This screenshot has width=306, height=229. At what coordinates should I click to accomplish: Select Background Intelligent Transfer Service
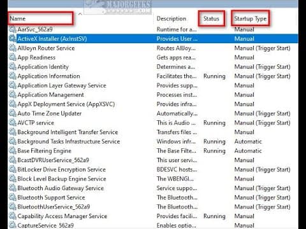[68, 132]
